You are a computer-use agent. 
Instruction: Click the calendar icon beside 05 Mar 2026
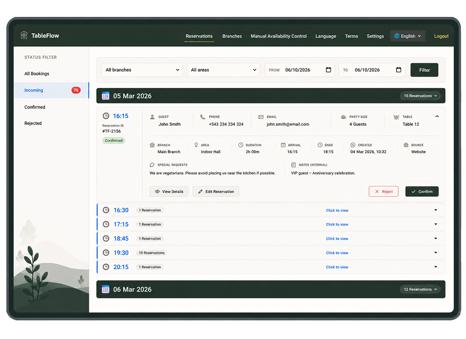click(105, 96)
